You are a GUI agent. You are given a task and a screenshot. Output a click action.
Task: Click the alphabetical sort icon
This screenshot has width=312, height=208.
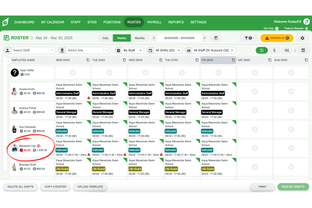coord(262,50)
